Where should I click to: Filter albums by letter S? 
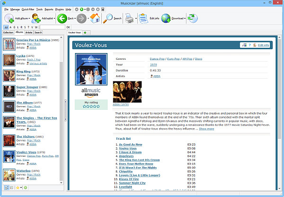tap(25, 27)
